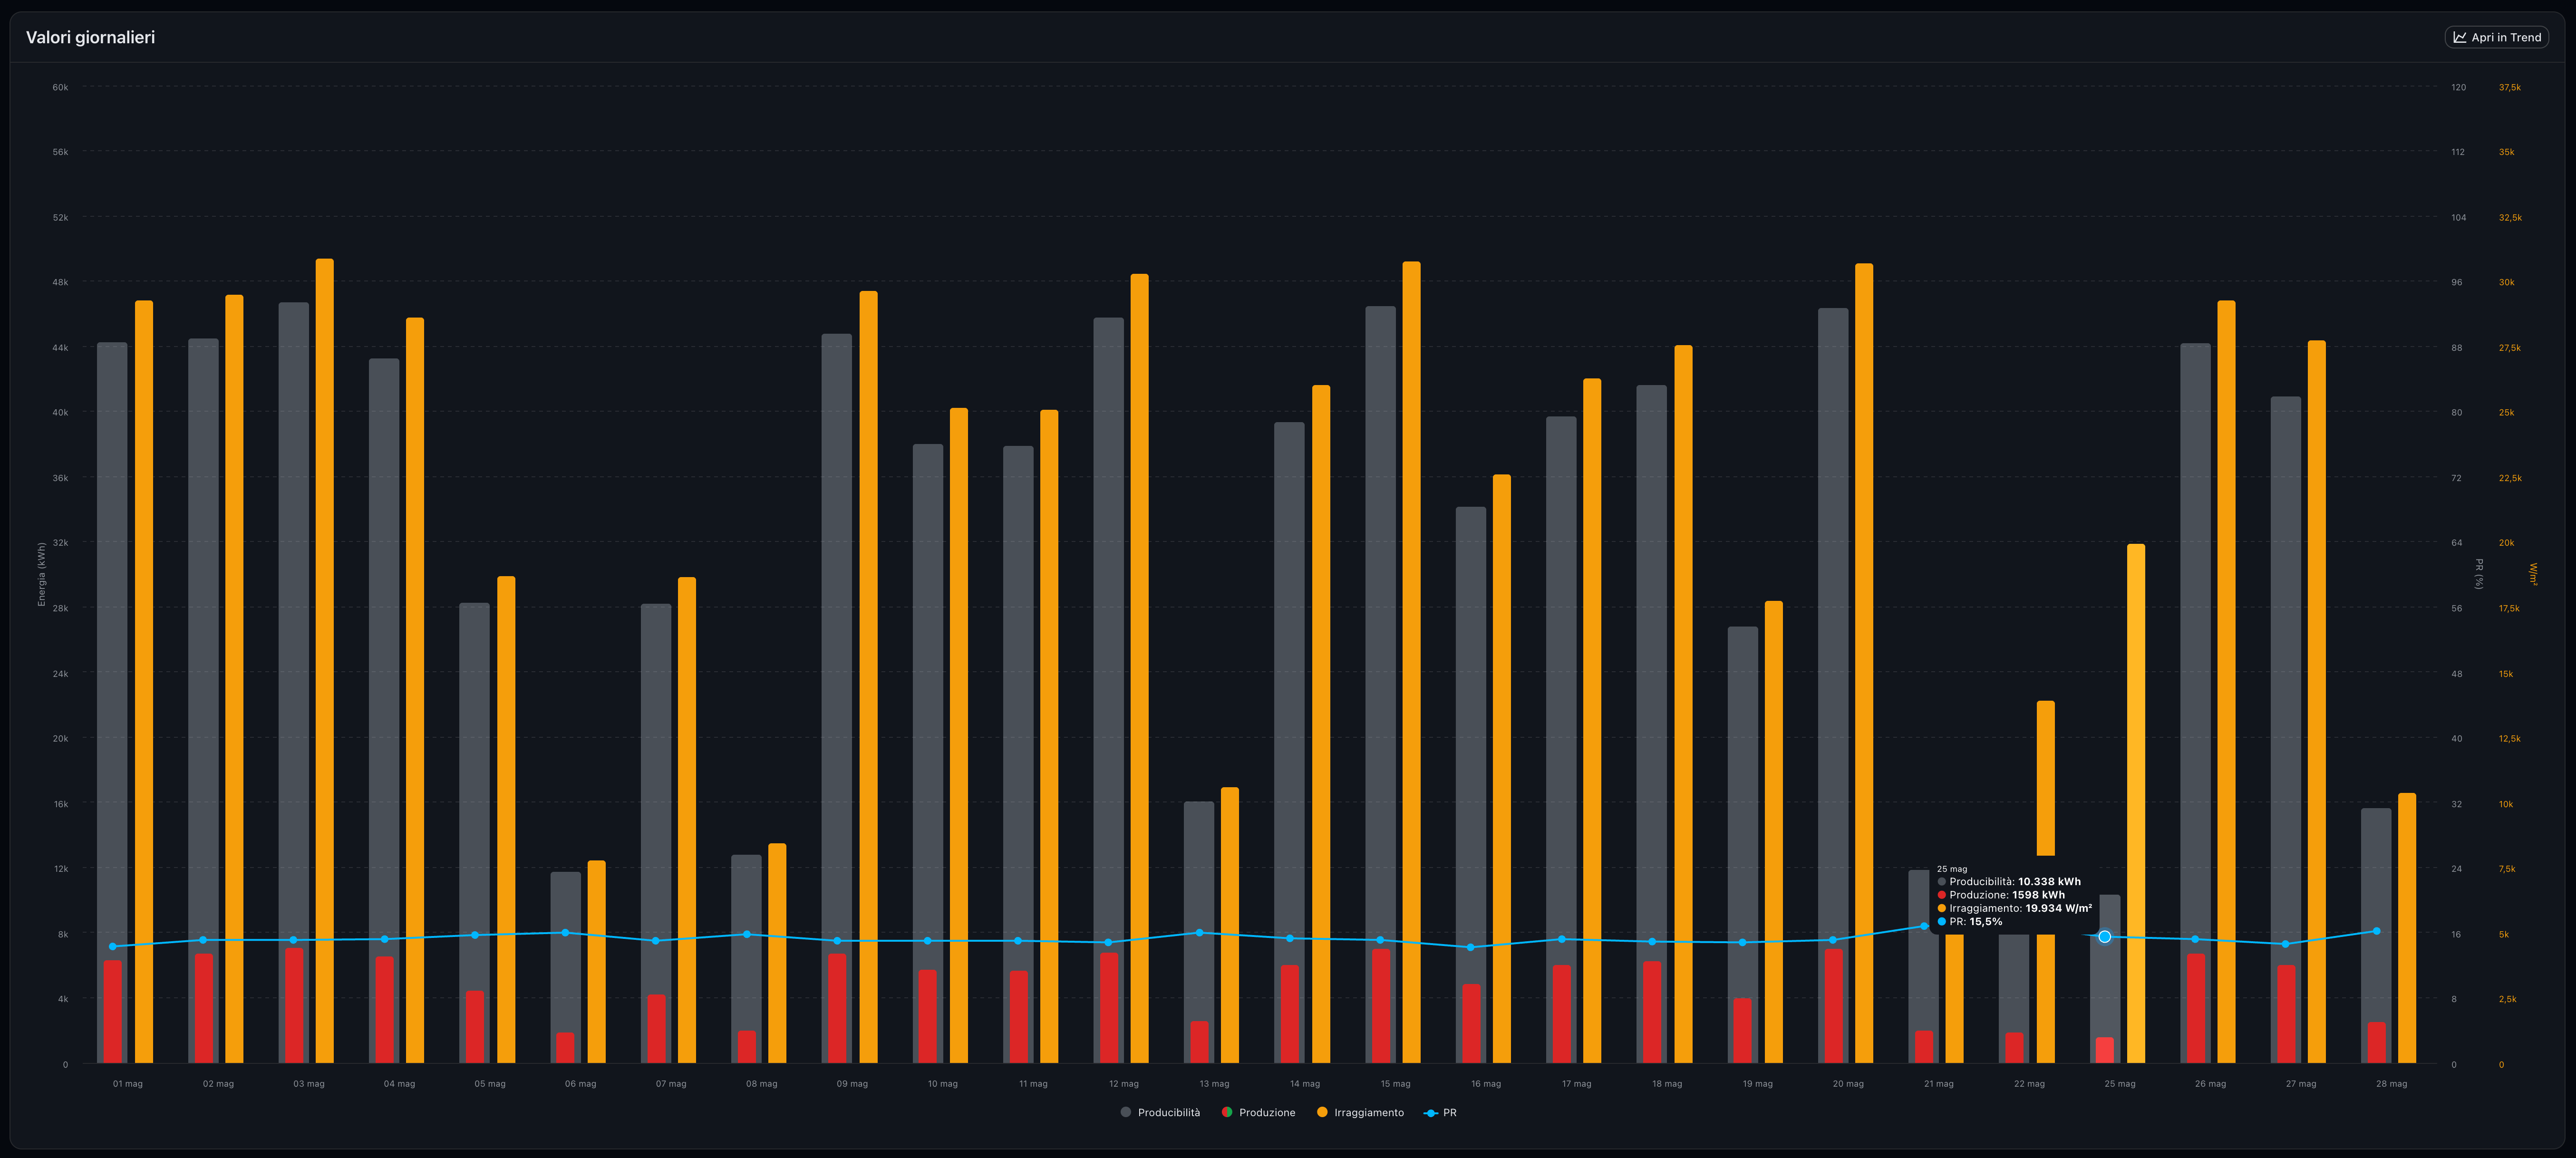This screenshot has height=1158, width=2576.
Task: Pick the red Produzione bar for 09 mag
Action: (837, 1007)
